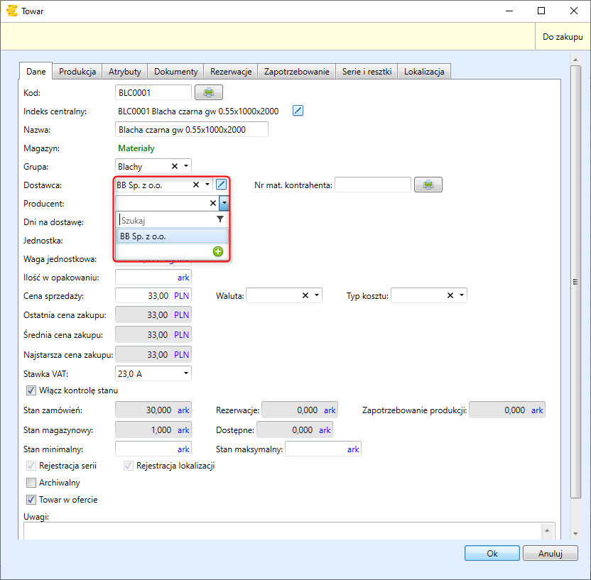Open the Typ kosztu dropdown arrow
The height and width of the screenshot is (580, 591).
pyautogui.click(x=462, y=295)
